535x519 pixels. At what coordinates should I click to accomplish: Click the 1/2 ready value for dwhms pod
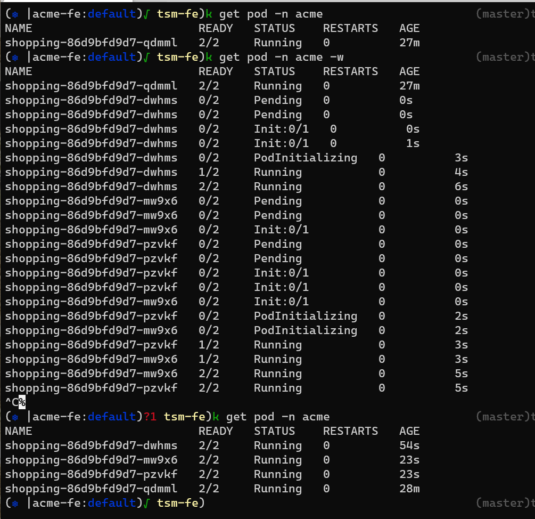(x=208, y=172)
